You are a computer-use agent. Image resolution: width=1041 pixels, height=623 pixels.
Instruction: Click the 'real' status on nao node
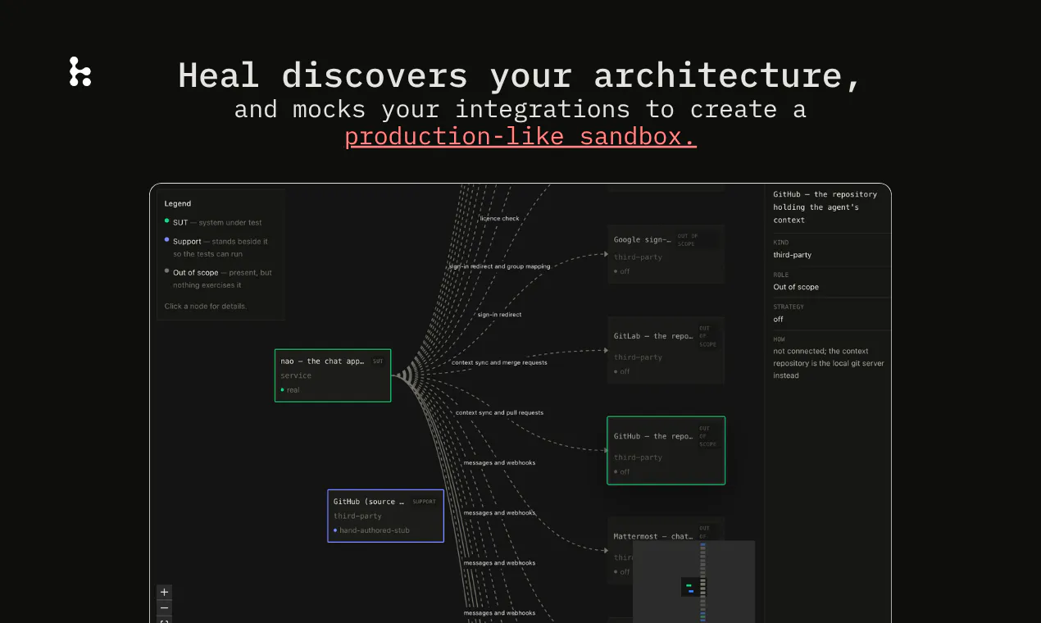(x=293, y=390)
